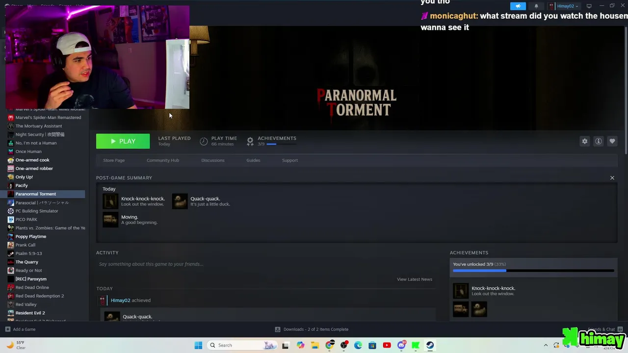The image size is (628, 353).
Task: Close the Post-Game Summary panel
Action: point(612,177)
